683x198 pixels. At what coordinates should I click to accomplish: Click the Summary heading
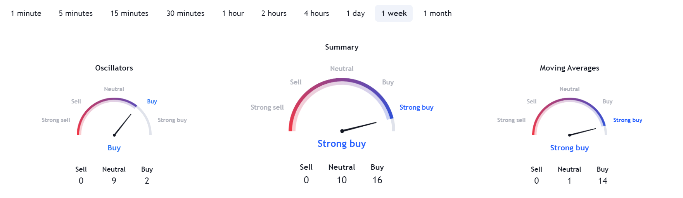(x=342, y=47)
